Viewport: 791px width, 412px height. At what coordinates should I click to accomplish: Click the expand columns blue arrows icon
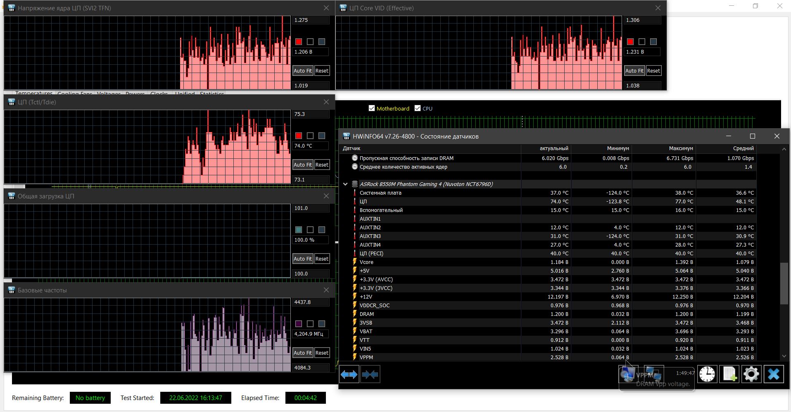point(349,374)
